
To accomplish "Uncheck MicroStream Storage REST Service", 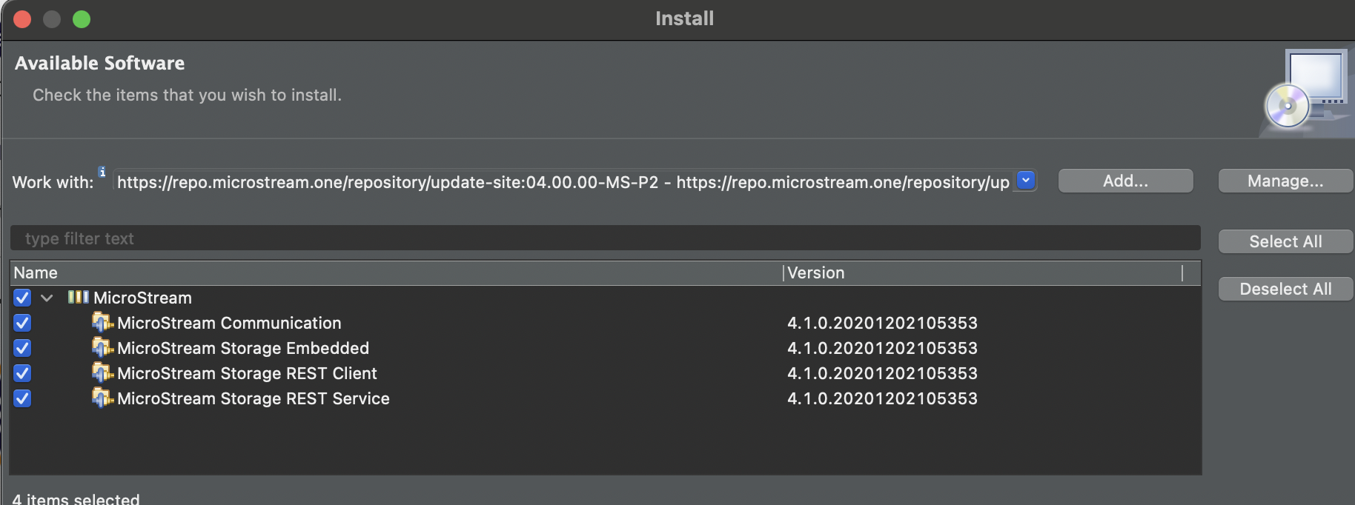I will pyautogui.click(x=21, y=398).
